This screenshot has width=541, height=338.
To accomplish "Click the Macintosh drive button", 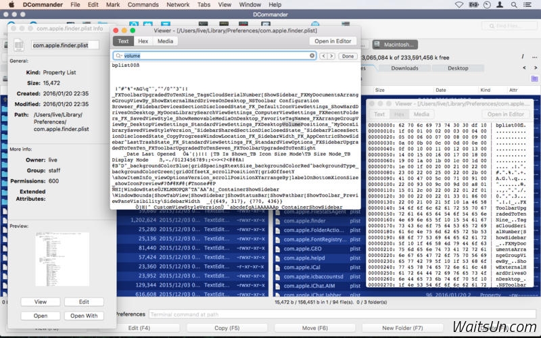I will point(395,45).
